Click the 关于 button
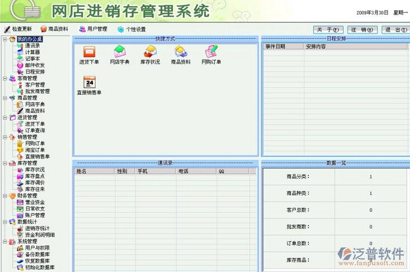 click(x=328, y=30)
